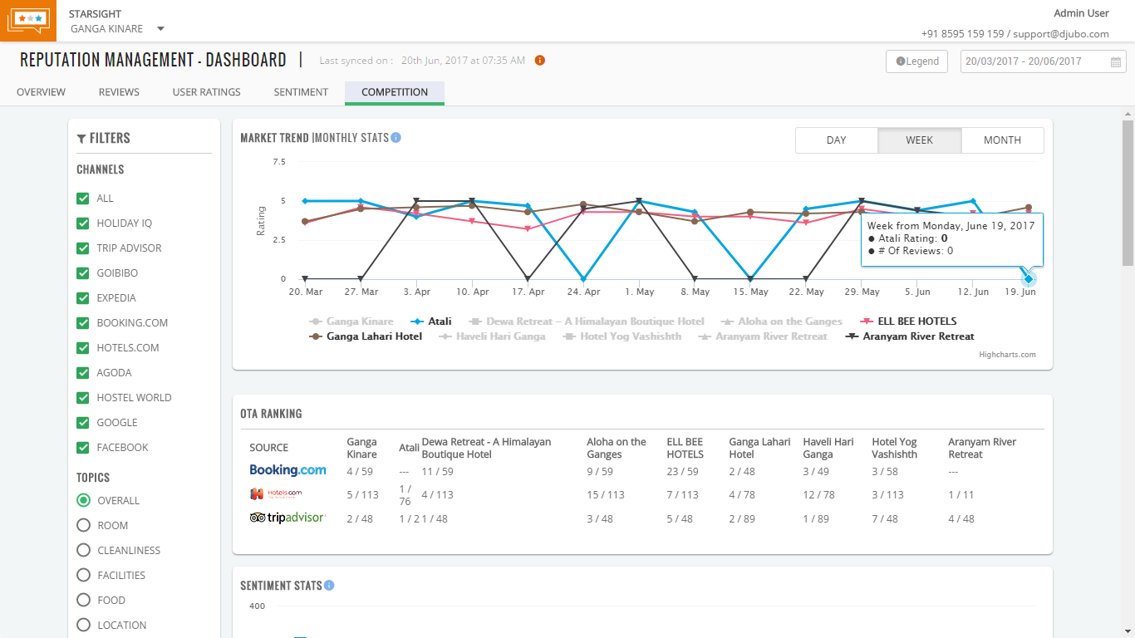Click the Starsight orange logo icon
This screenshot has height=638, width=1135.
[29, 20]
